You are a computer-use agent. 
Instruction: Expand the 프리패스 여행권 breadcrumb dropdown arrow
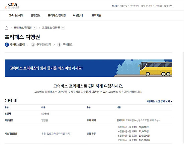pyautogui.click(x=63, y=28)
